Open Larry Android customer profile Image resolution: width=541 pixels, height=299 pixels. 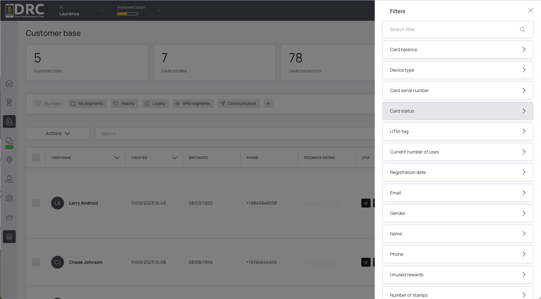point(83,203)
